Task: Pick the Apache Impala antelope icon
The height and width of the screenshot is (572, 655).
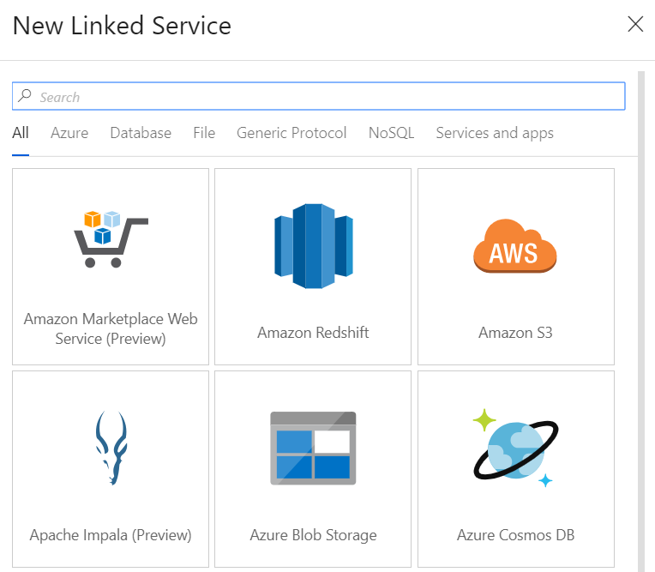Action: point(111,448)
